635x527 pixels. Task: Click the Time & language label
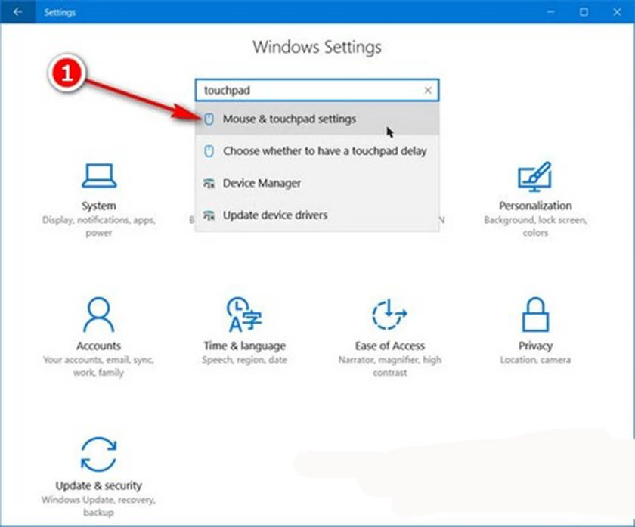click(x=245, y=346)
